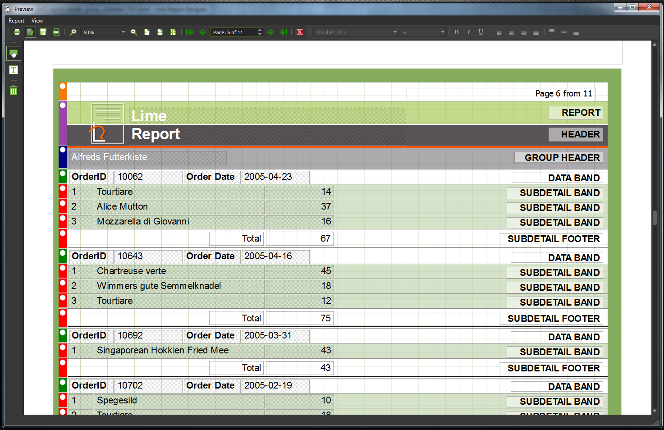This screenshot has width=664, height=430.
Task: Select 'Chartreuse verte' item
Action: click(132, 271)
